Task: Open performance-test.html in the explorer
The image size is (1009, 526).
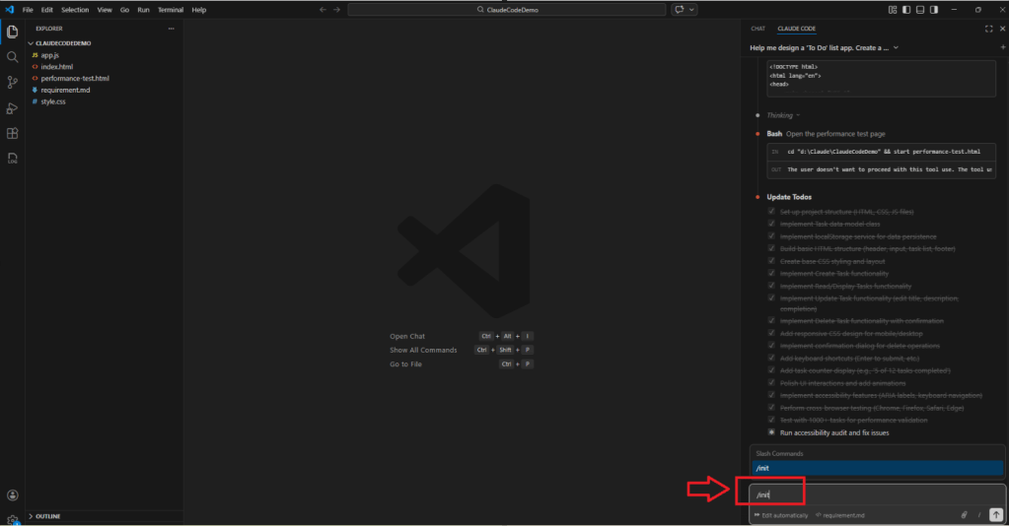Action: click(x=75, y=78)
